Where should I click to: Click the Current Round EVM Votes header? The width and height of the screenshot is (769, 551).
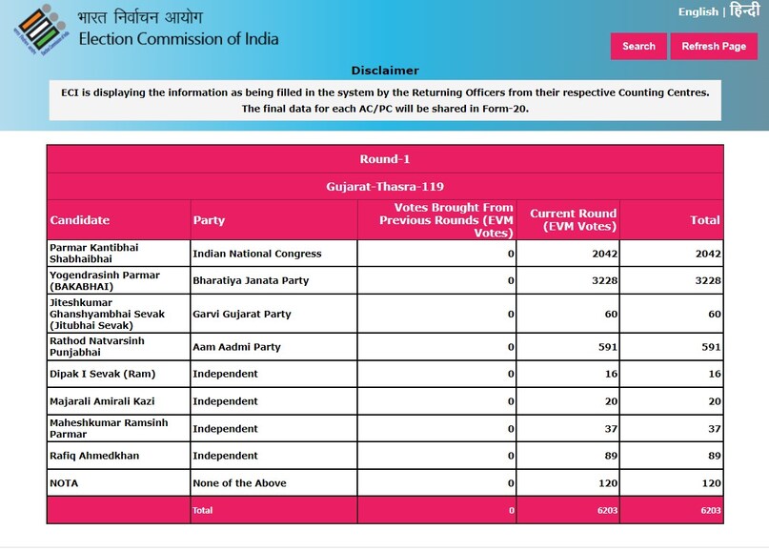(573, 220)
